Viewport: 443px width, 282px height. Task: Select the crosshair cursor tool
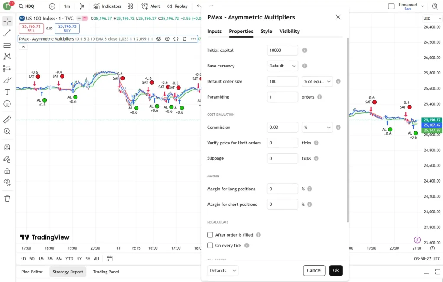7,21
